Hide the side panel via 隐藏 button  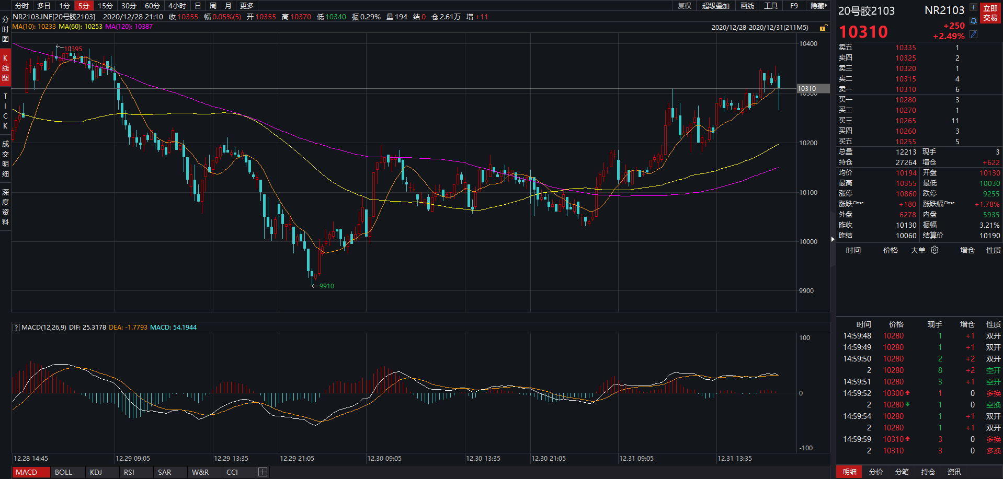pos(818,6)
